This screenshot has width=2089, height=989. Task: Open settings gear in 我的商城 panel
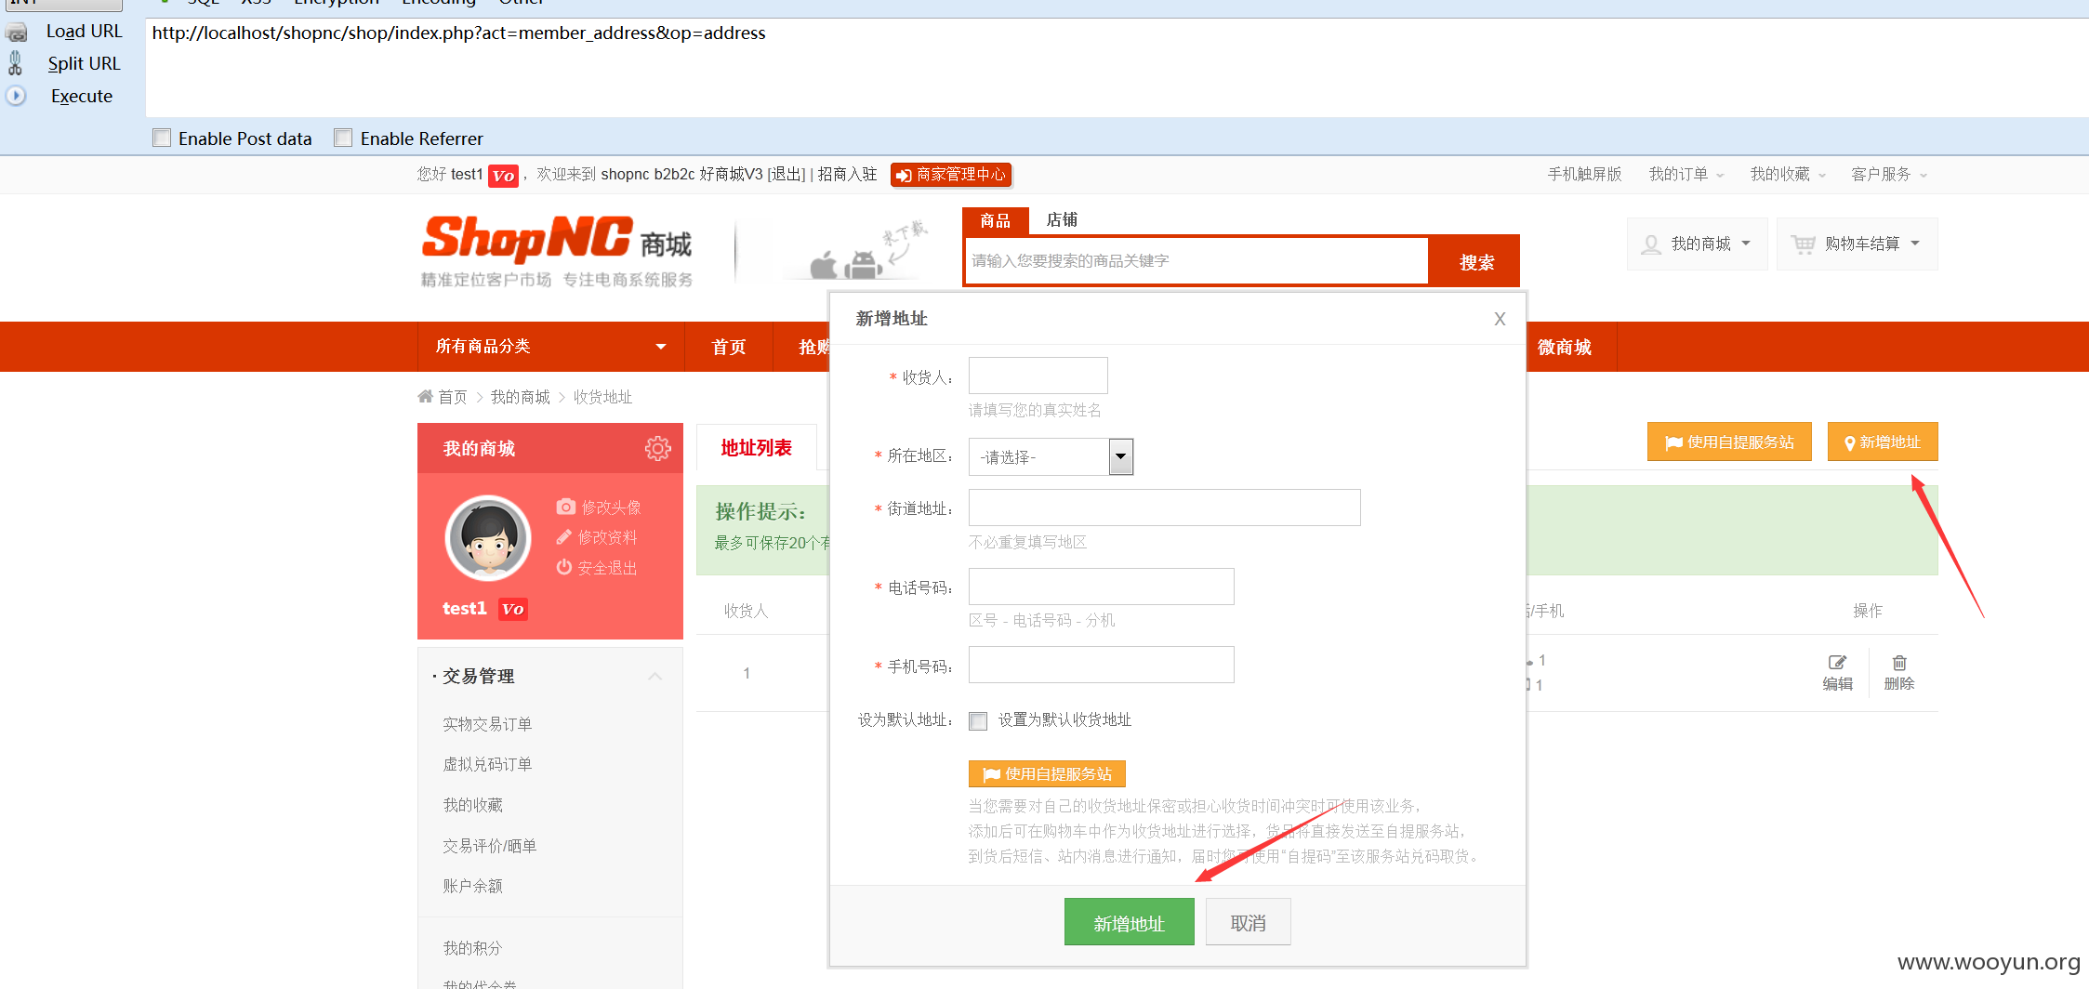click(657, 449)
